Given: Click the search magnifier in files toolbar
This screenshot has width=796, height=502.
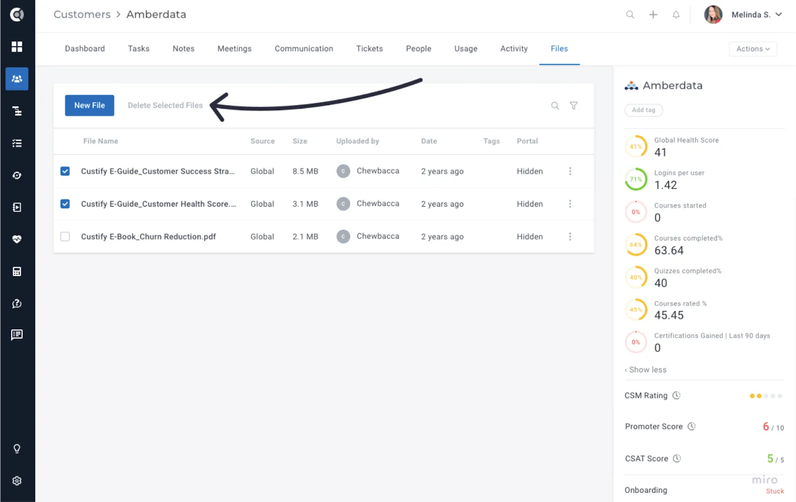Looking at the screenshot, I should tap(555, 106).
